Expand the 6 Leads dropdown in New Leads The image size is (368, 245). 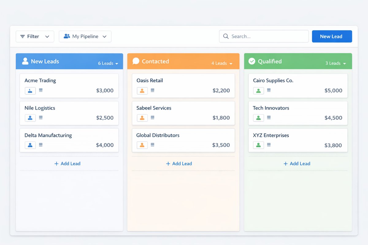tap(108, 63)
